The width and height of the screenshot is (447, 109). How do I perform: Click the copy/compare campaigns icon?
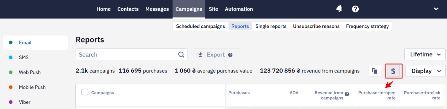click(x=375, y=71)
